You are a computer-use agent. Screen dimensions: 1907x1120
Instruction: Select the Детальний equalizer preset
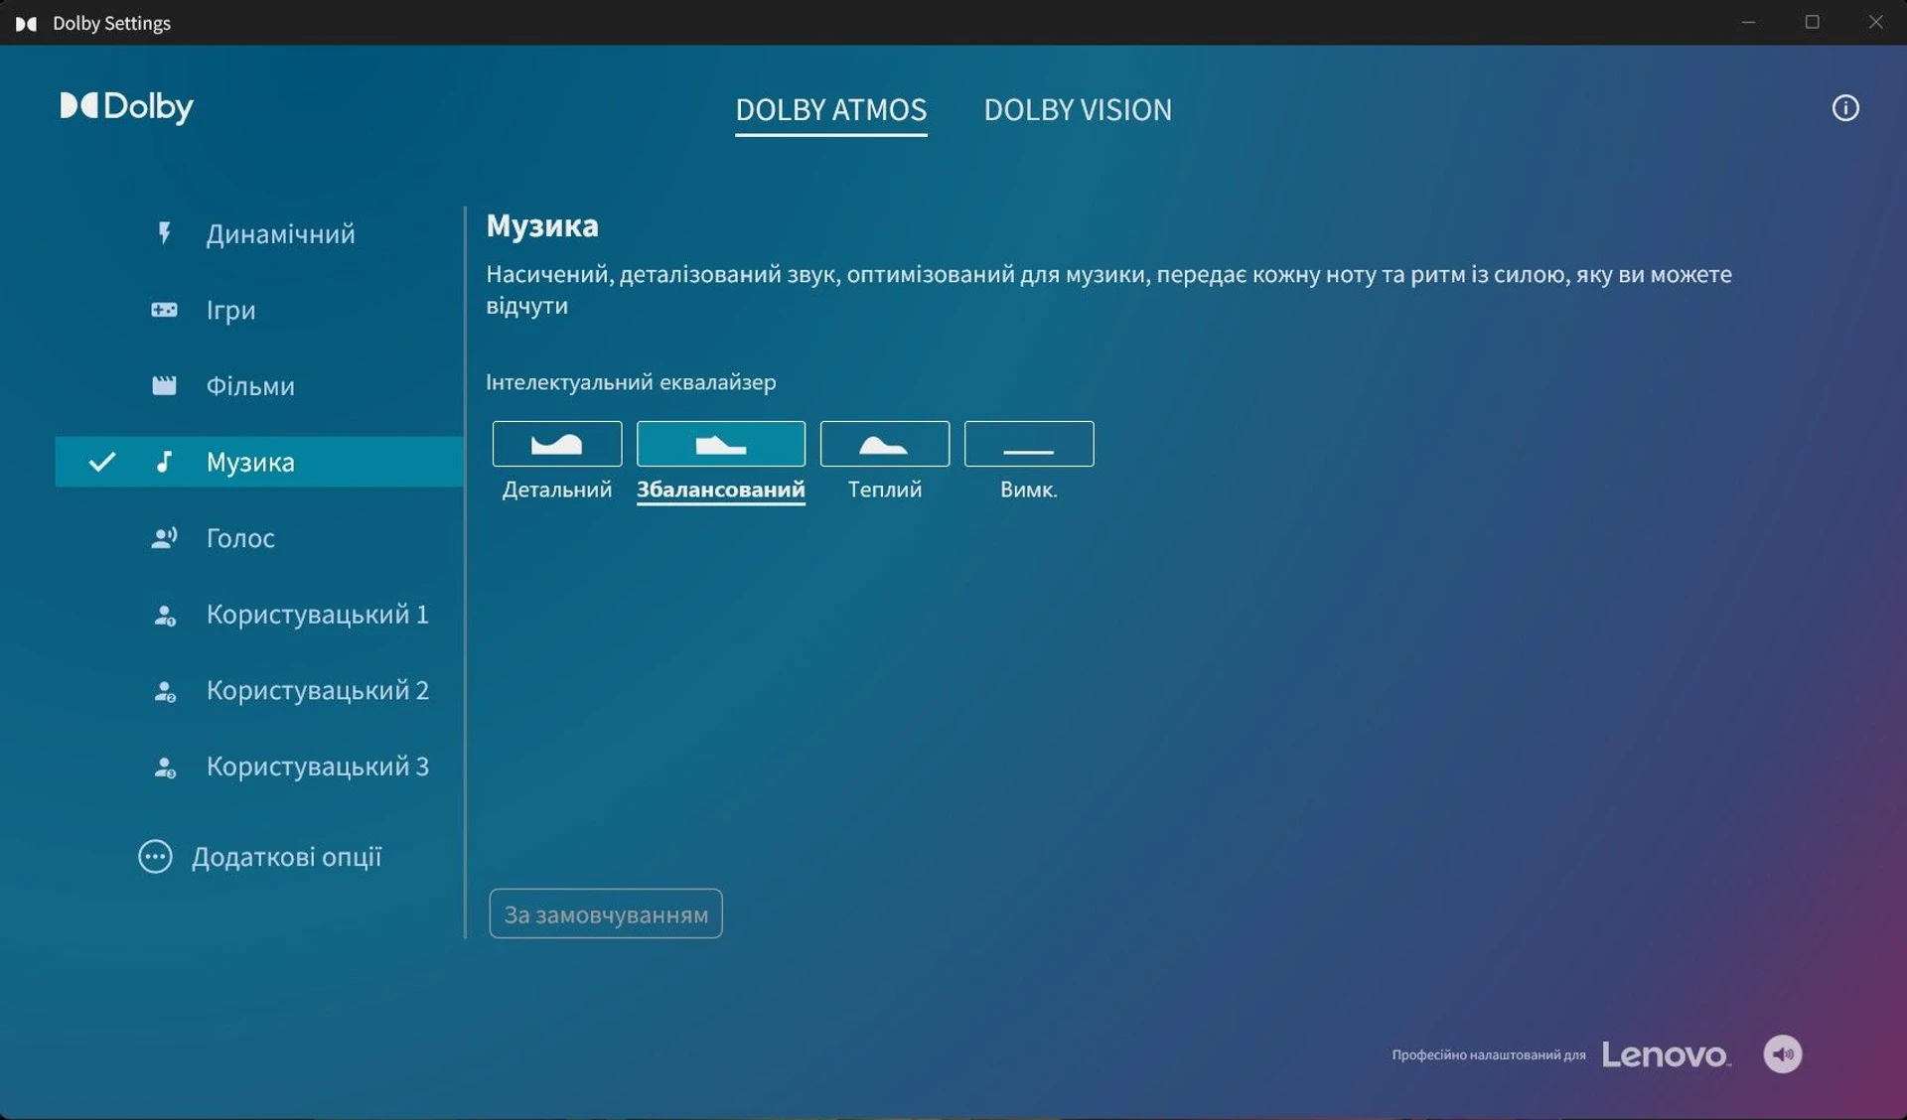point(557,444)
